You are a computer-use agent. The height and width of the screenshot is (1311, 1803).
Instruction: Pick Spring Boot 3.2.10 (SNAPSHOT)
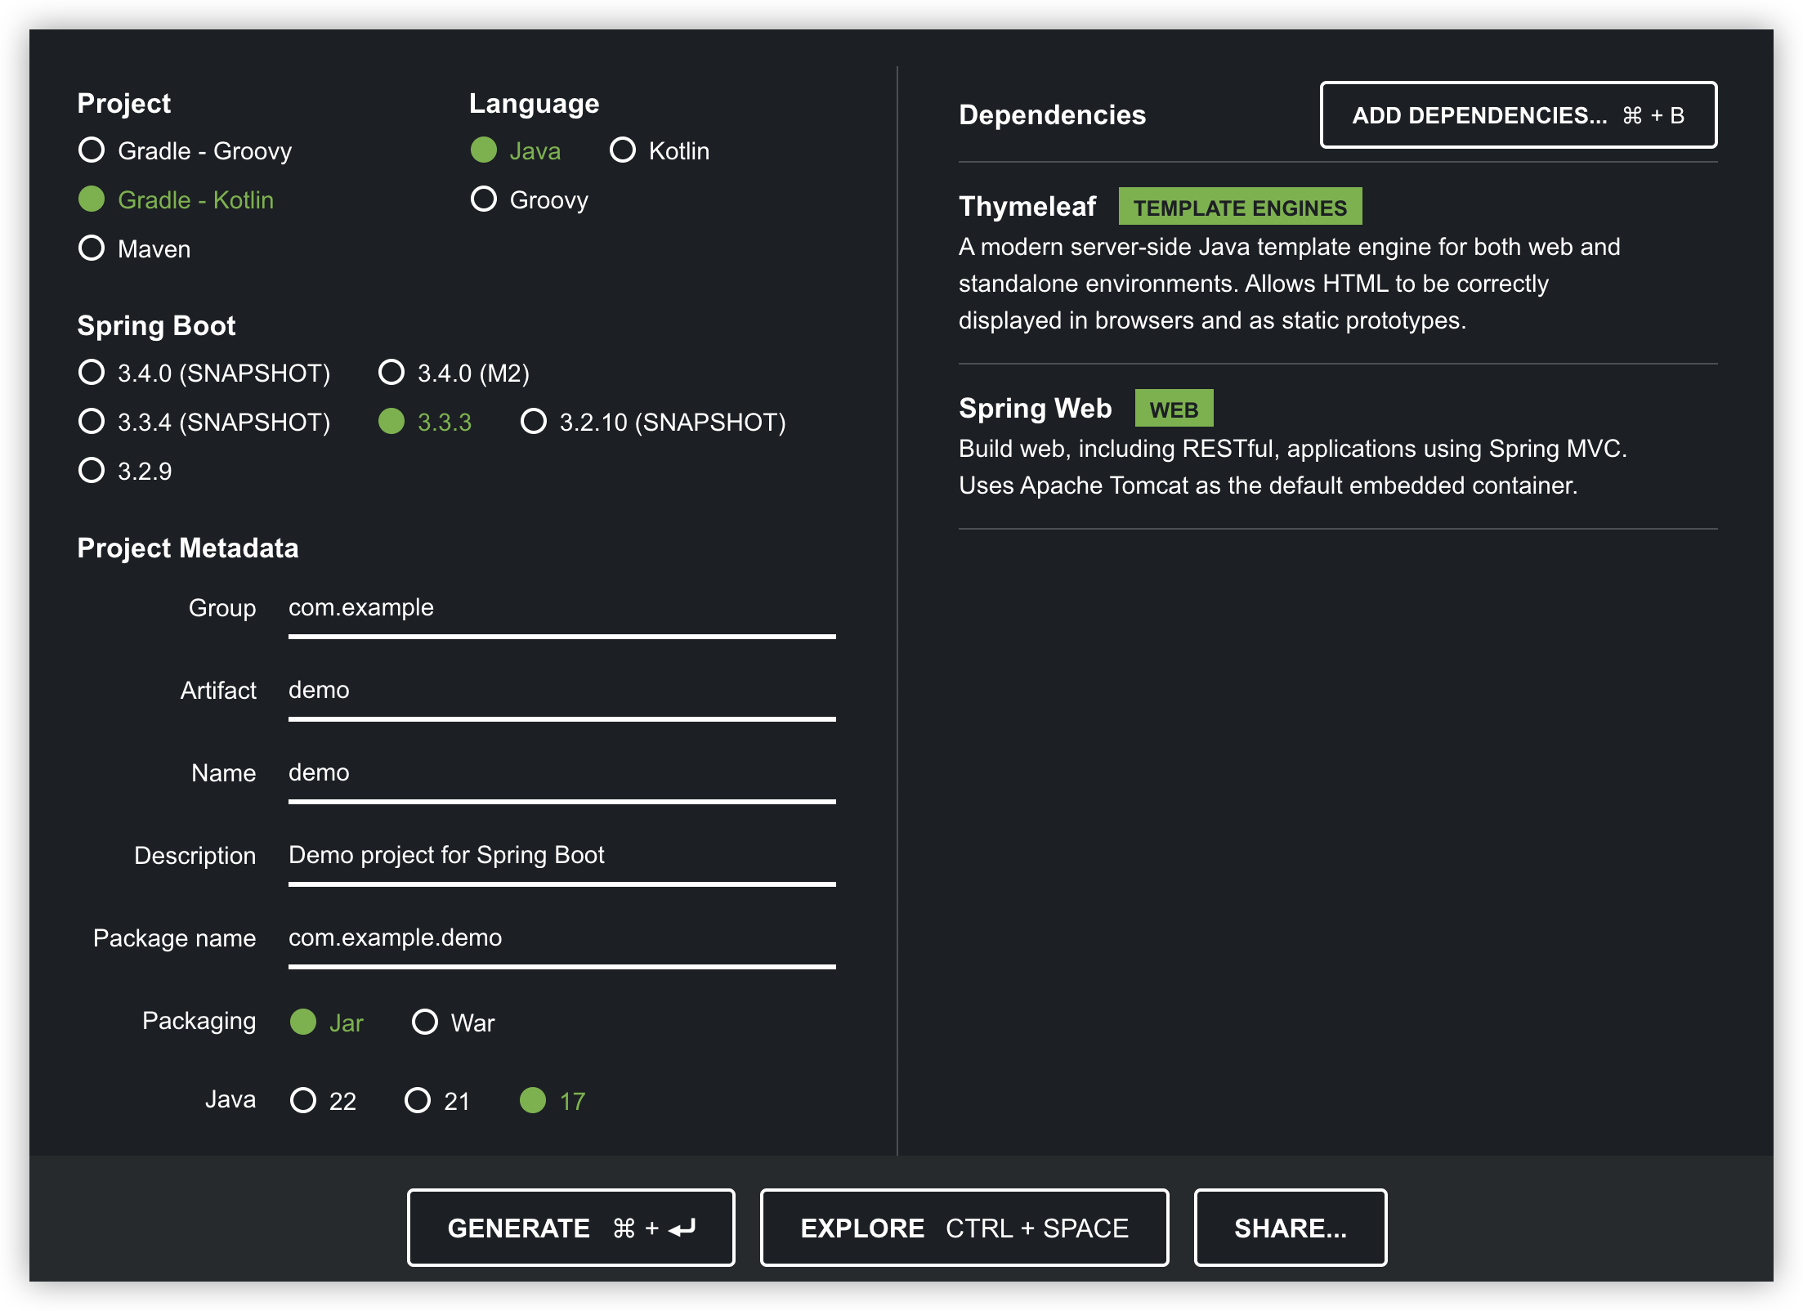tap(534, 422)
